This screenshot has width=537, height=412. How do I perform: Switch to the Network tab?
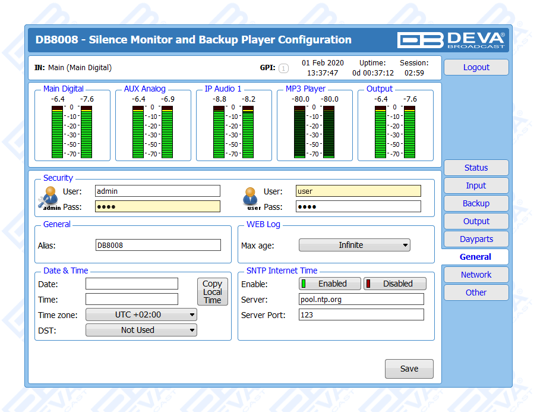[x=476, y=275]
